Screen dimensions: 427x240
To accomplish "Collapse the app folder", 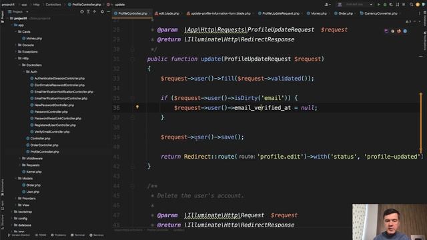I will pos(12,25).
